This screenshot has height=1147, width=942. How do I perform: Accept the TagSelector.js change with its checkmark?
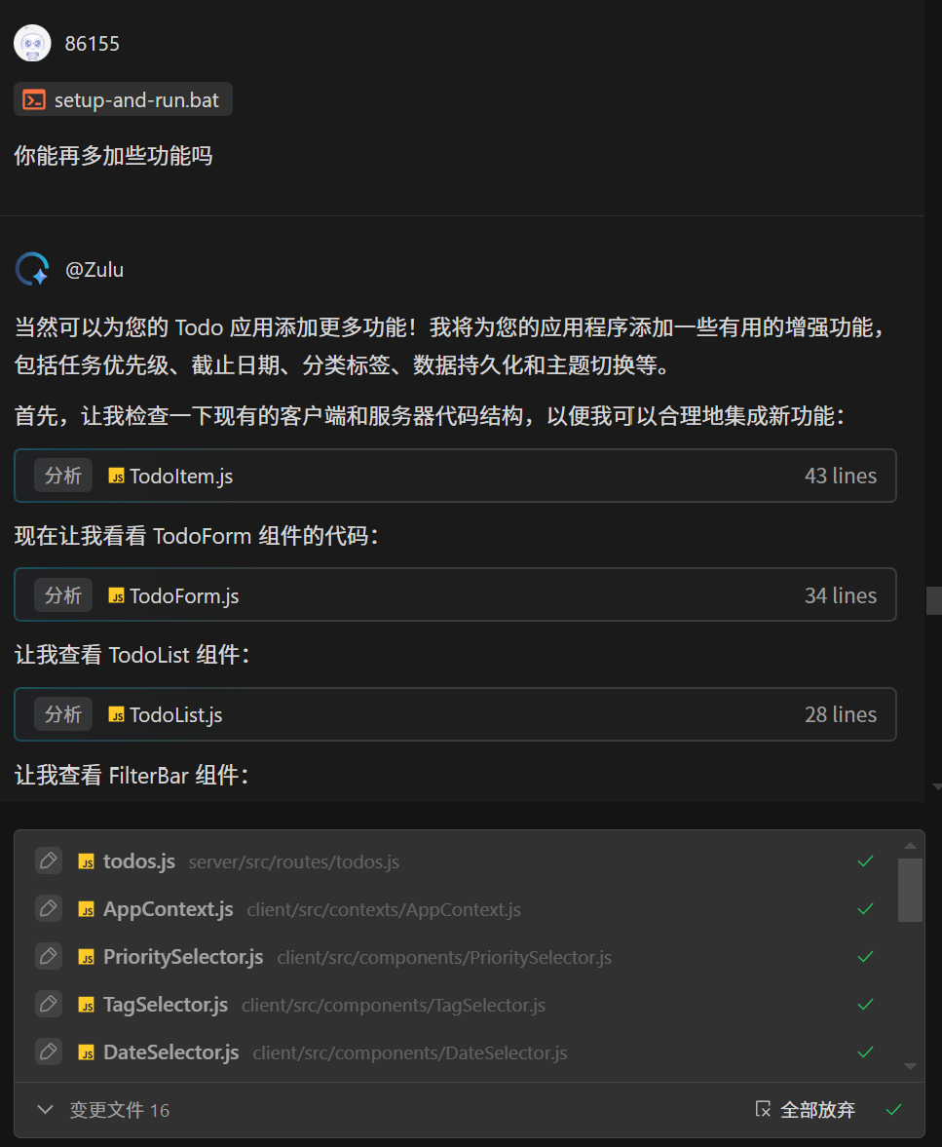[x=864, y=1004]
